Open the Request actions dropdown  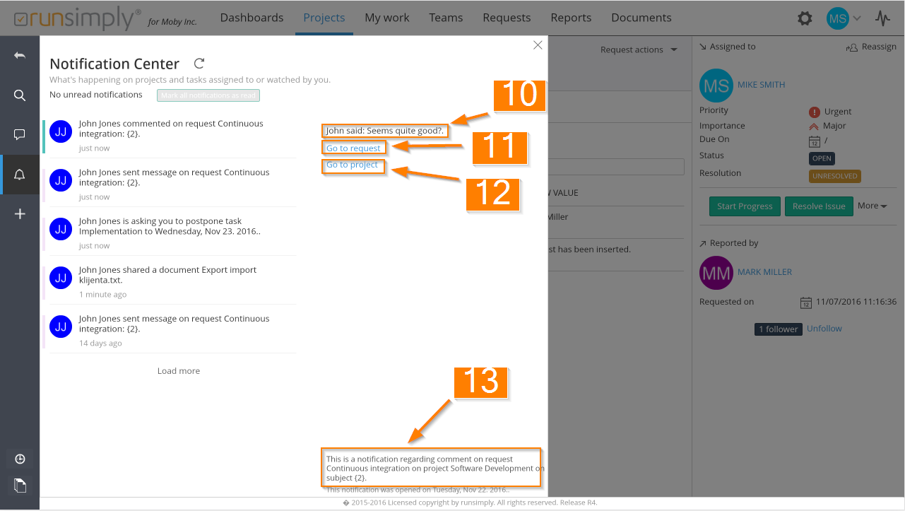(x=639, y=49)
